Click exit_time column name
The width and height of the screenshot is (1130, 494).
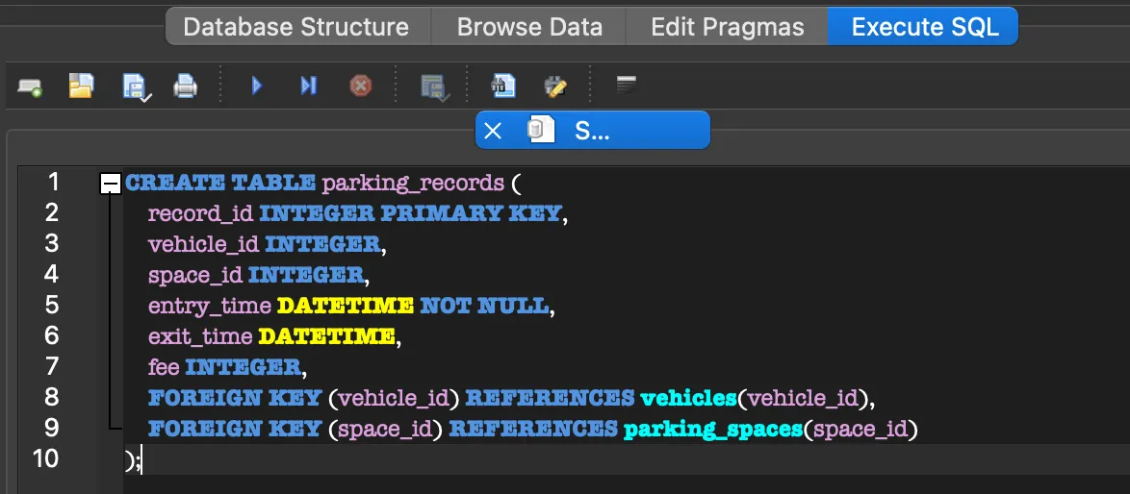pyautogui.click(x=199, y=335)
